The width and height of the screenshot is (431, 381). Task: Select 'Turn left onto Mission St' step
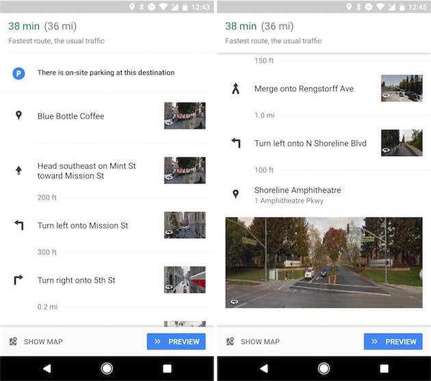[x=83, y=226]
